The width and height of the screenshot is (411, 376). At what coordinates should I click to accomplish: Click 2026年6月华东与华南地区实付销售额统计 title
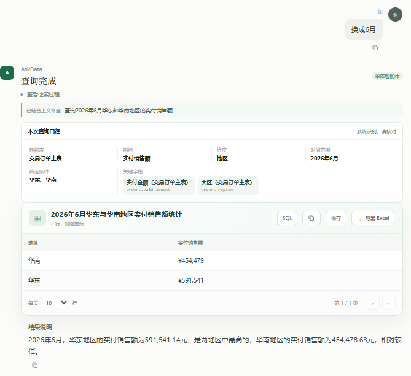tap(116, 214)
